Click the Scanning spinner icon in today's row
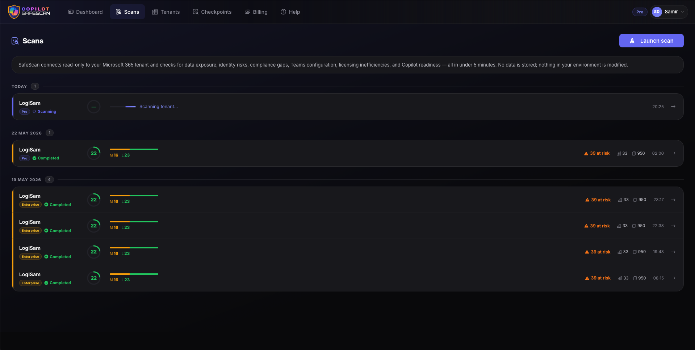The height and width of the screenshot is (350, 695). click(34, 111)
